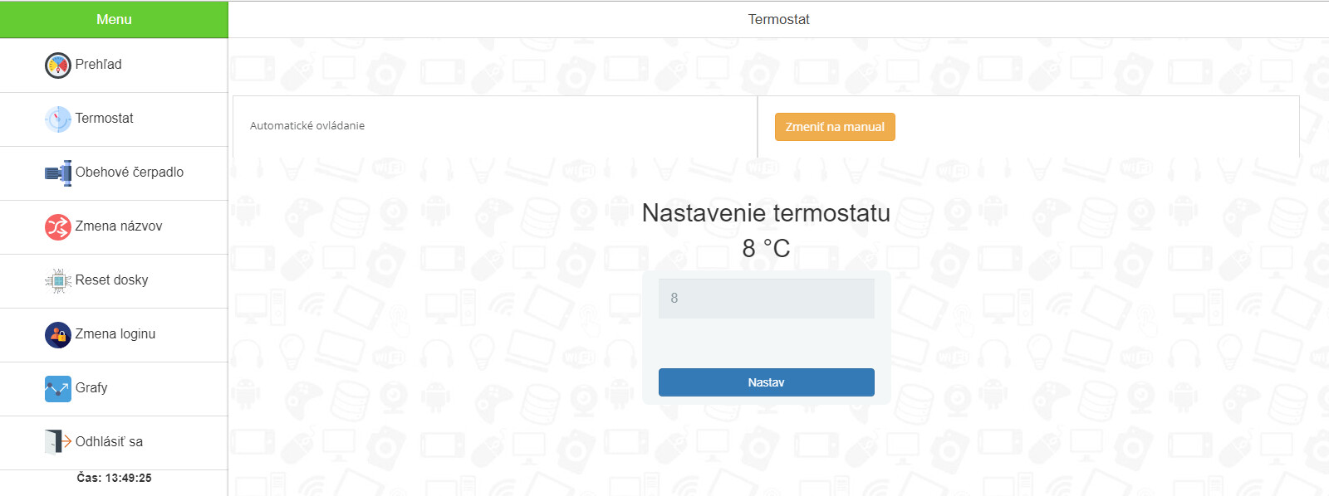The image size is (1329, 496).
Task: Click the Odhlásiť sa door icon
Action: [58, 442]
